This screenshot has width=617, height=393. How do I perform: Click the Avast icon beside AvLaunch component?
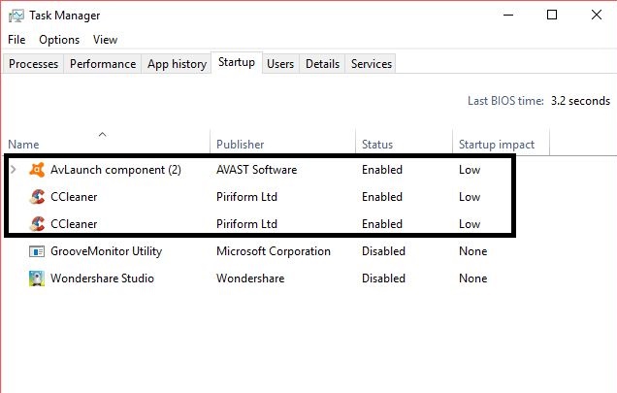(x=37, y=170)
